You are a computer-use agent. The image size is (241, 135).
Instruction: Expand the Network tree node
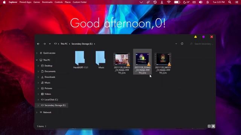point(37,112)
